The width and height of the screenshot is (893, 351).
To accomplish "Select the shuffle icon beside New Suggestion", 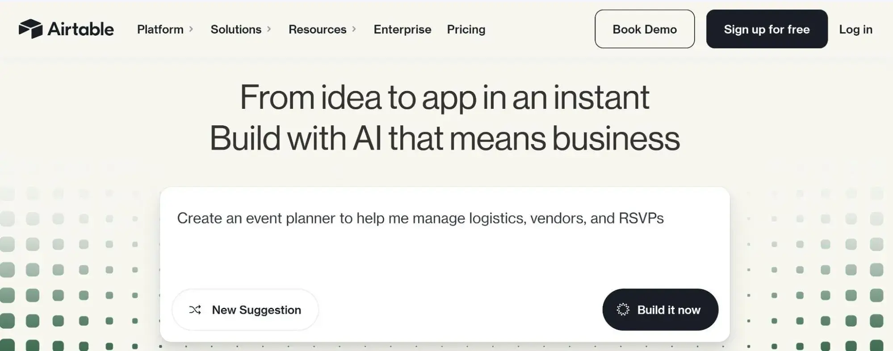I will tap(194, 310).
